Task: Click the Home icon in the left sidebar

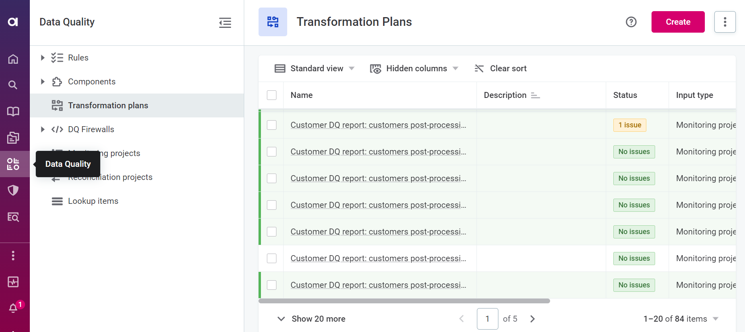Action: (13, 59)
